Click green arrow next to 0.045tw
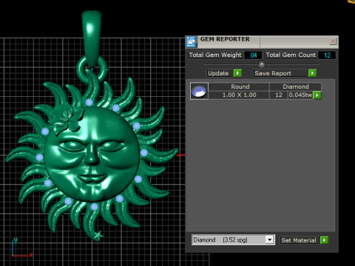The width and height of the screenshot is (355, 266). 317,95
